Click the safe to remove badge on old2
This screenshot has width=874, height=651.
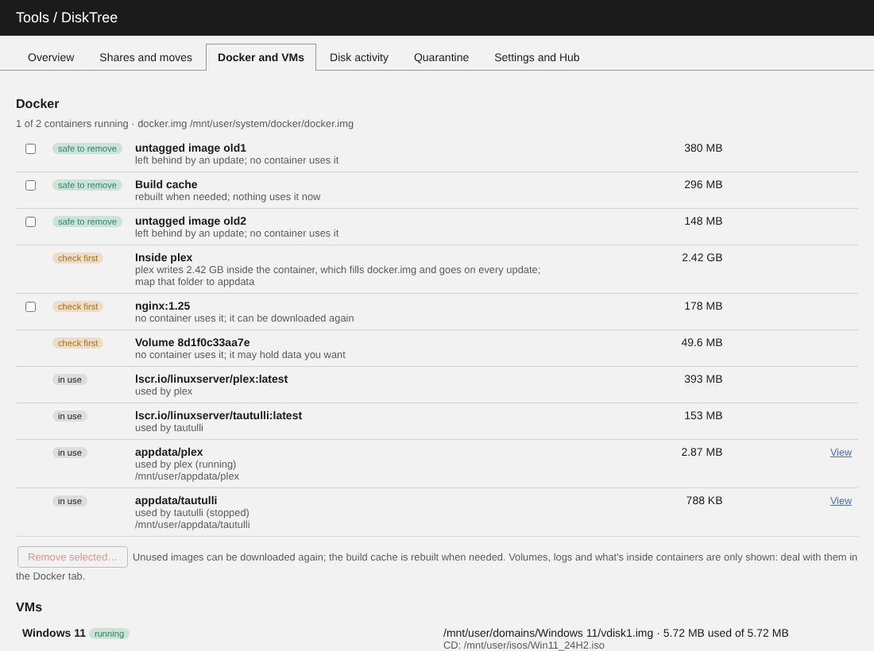87,221
